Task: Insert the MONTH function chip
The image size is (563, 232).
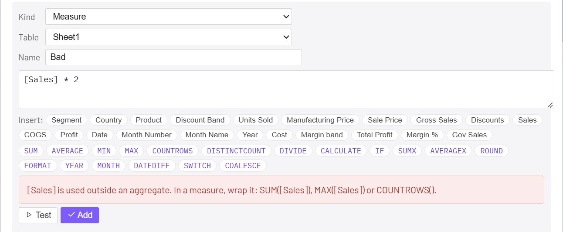Action: [109, 166]
